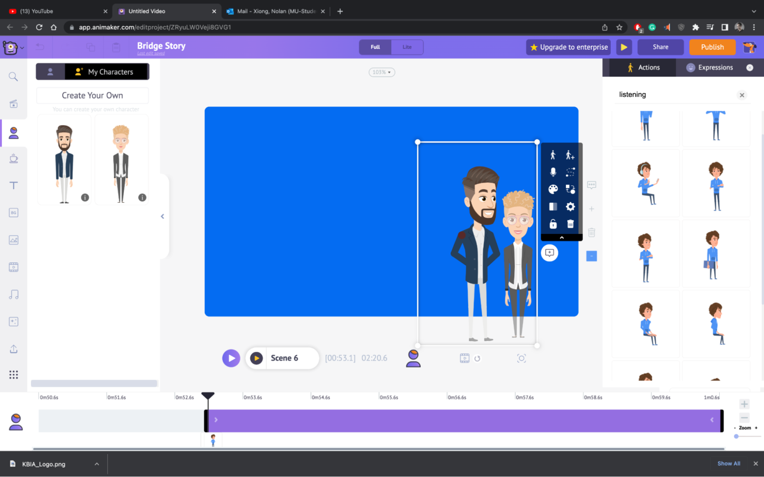Screen dimensions: 764x477
Task: Select the bearded character thumbnail
Action: [x=64, y=158]
